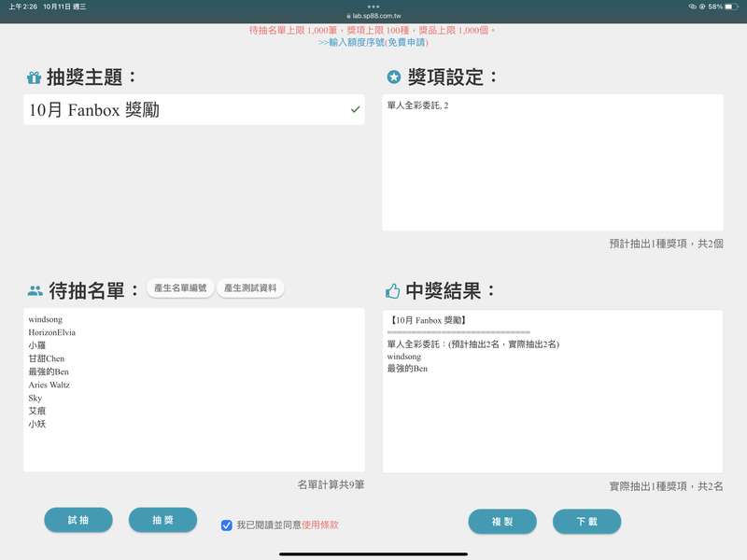
Task: Click the 試抽 trial draw button
Action: (78, 520)
